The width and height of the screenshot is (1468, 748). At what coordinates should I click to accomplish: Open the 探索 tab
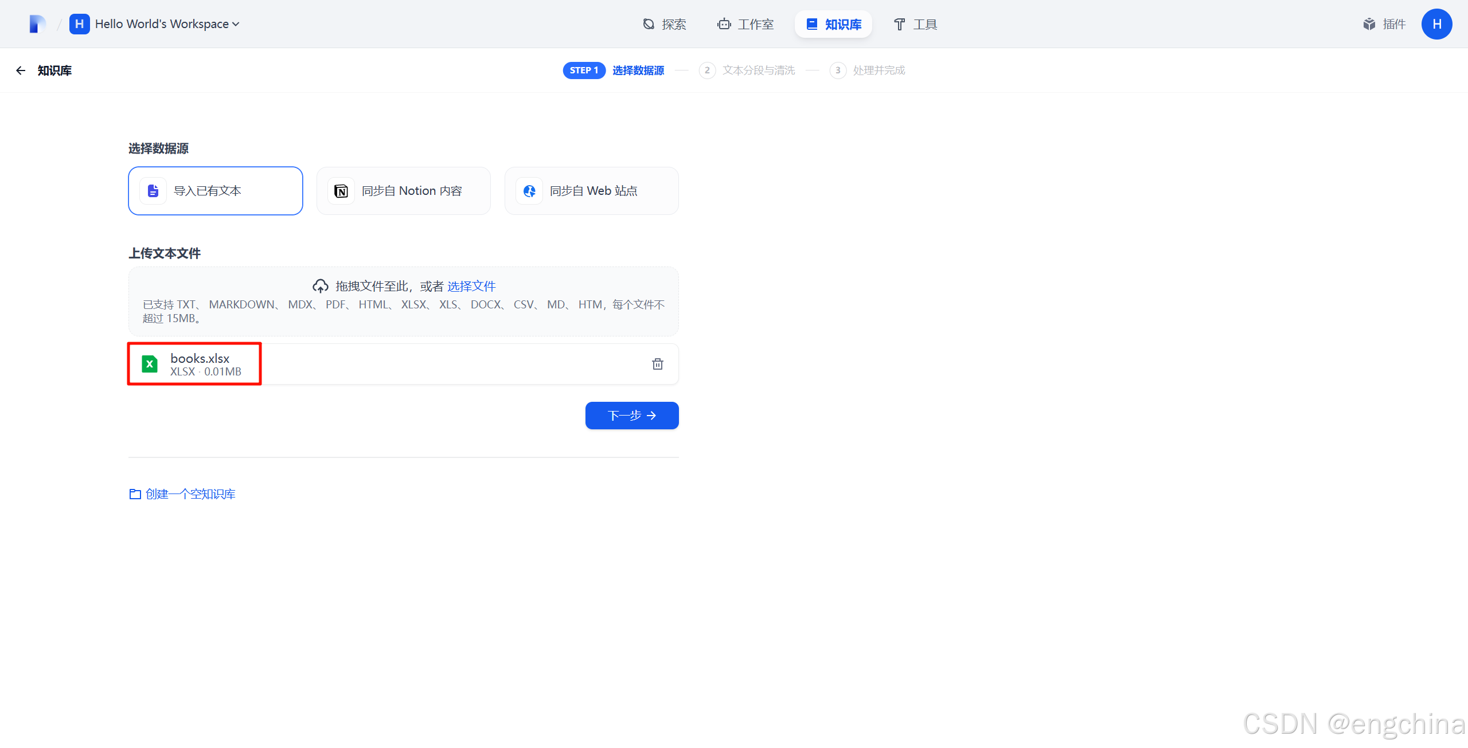[664, 24]
